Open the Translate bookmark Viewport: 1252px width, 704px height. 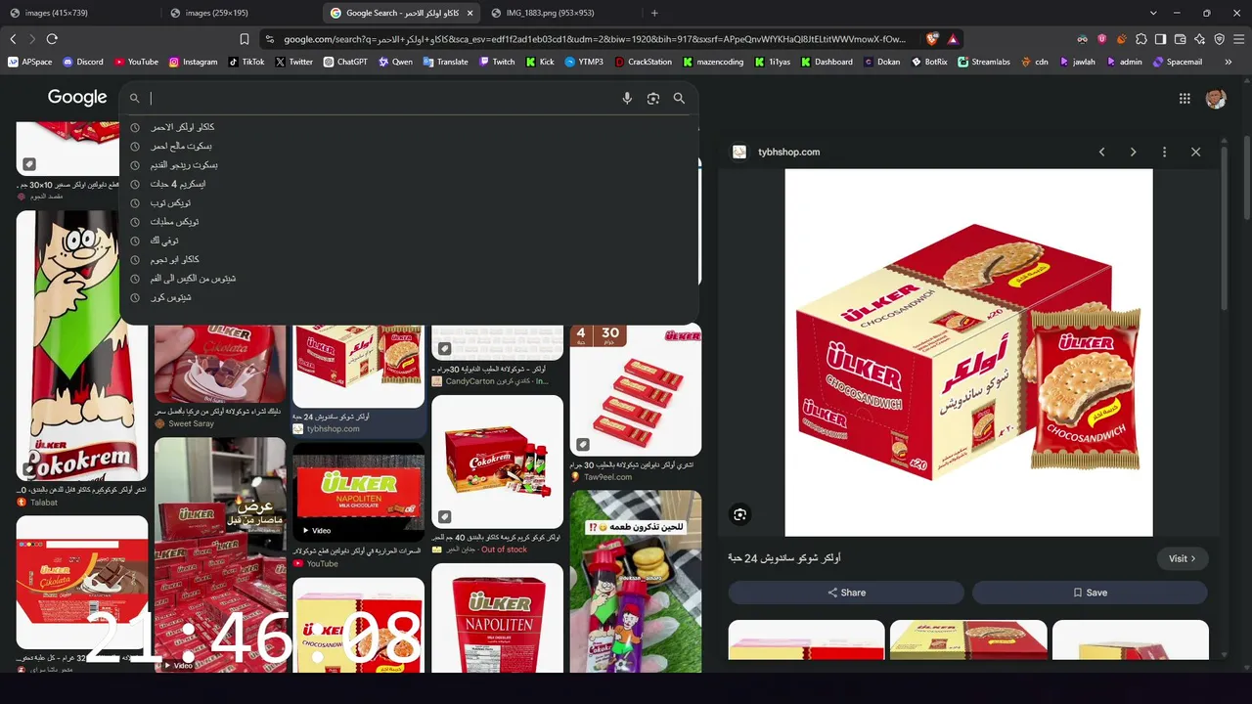tap(446, 62)
